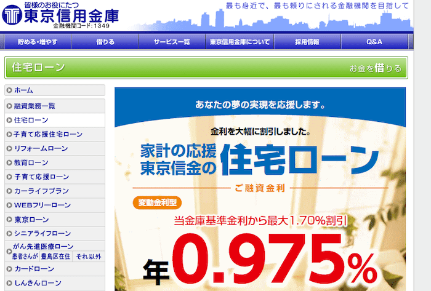Click the お金を借りる heading label
431x291 pixels.
click(375, 68)
